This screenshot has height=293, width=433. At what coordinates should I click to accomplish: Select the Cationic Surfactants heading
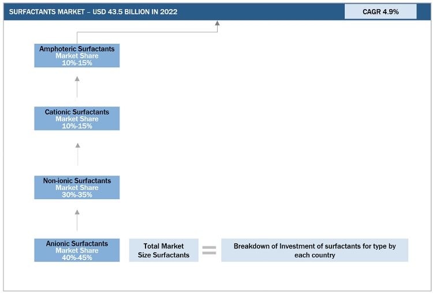pyautogui.click(x=77, y=112)
